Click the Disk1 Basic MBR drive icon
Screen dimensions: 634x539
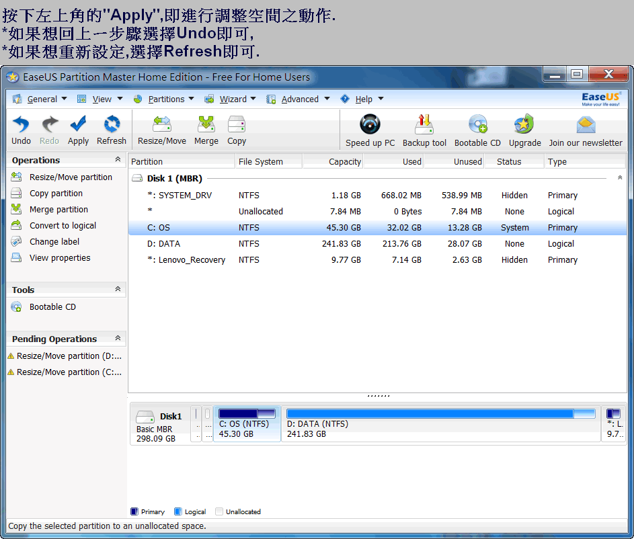point(145,416)
